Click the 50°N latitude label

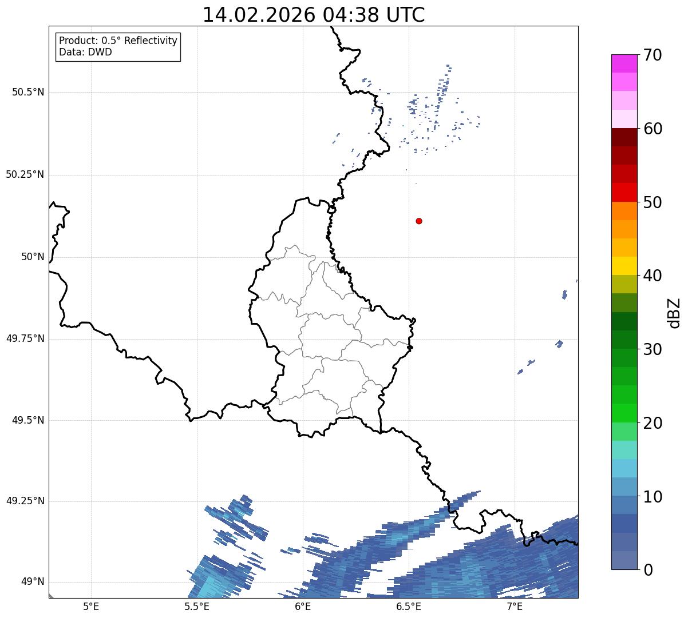33,257
